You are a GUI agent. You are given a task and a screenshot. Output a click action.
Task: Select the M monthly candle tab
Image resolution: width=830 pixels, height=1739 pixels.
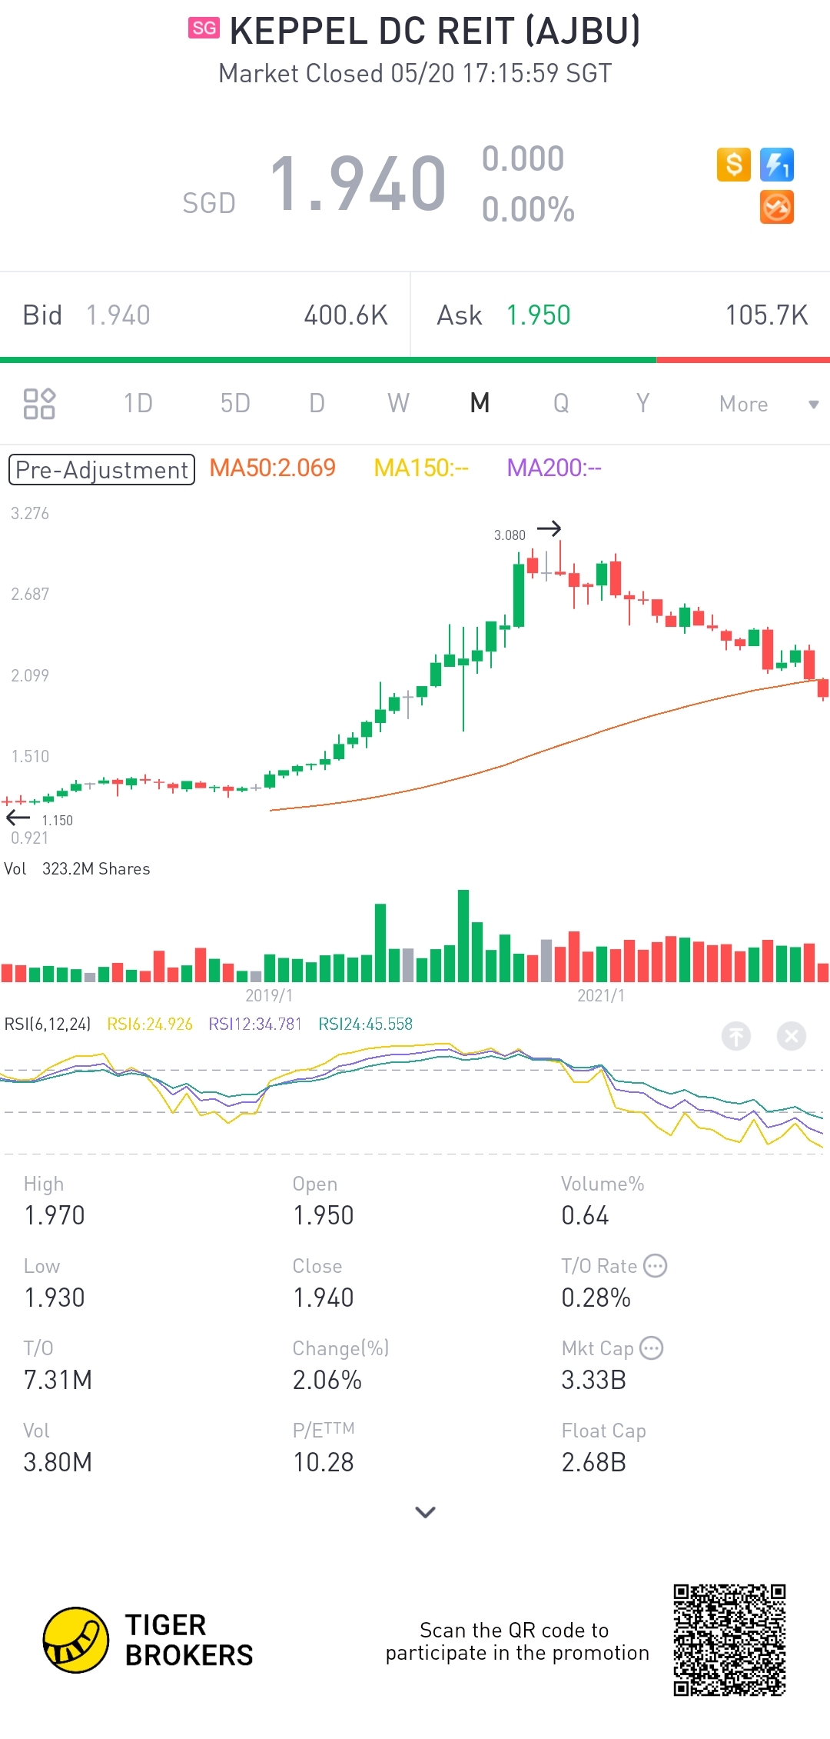pos(480,403)
